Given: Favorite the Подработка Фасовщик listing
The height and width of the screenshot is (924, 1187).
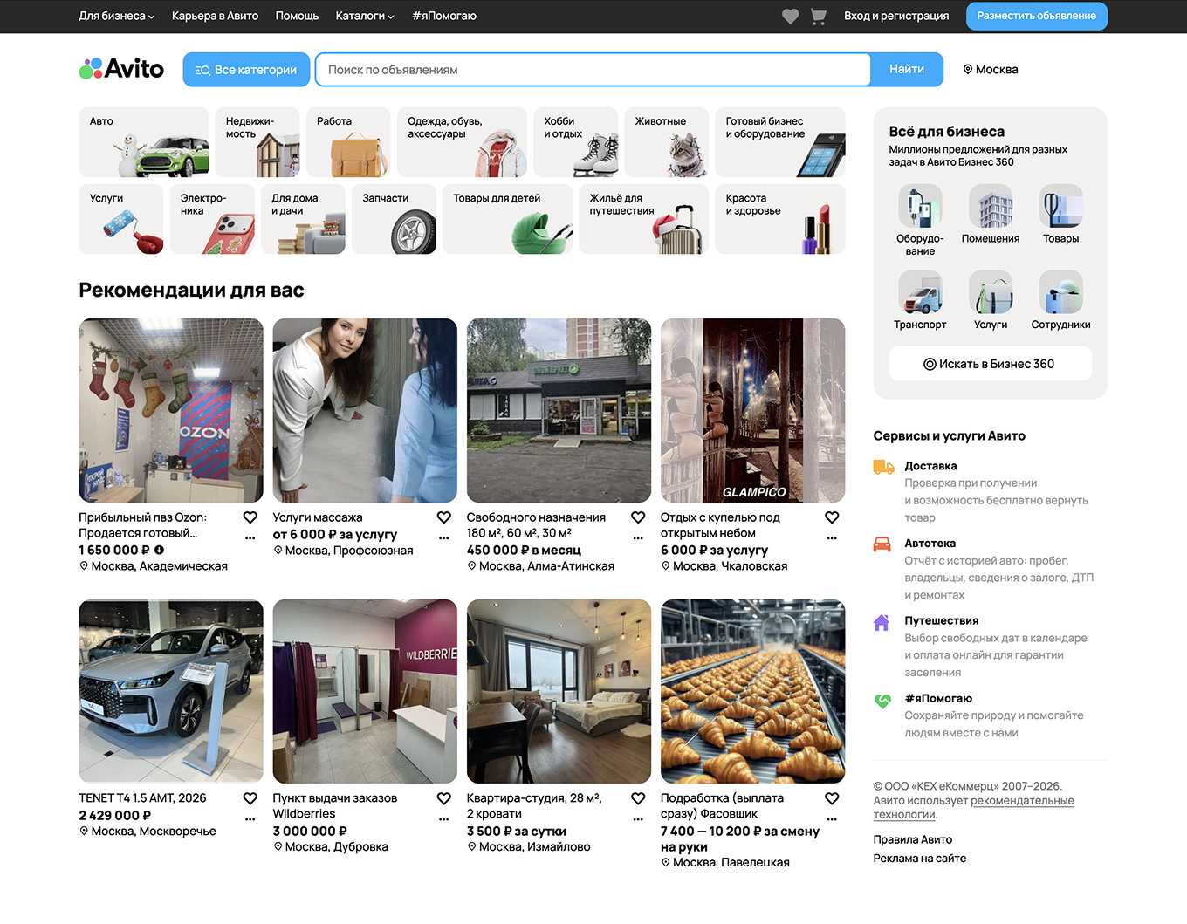Looking at the screenshot, I should coord(832,798).
